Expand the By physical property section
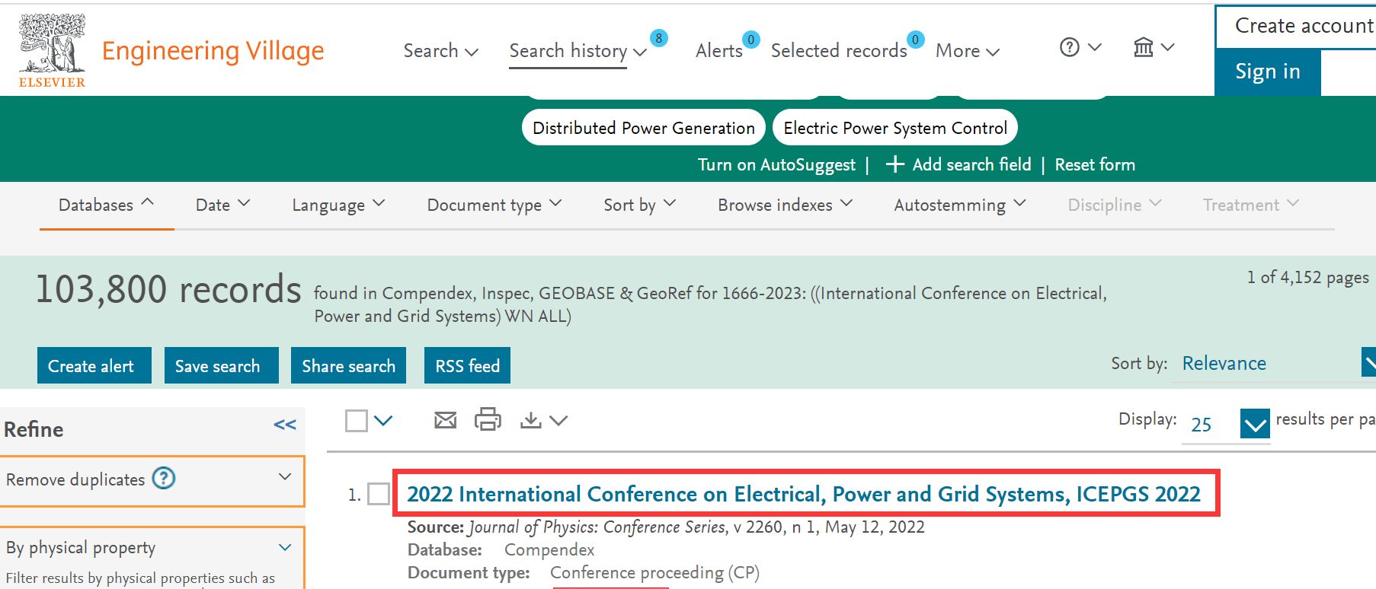Viewport: 1376px width, 589px height. [285, 547]
